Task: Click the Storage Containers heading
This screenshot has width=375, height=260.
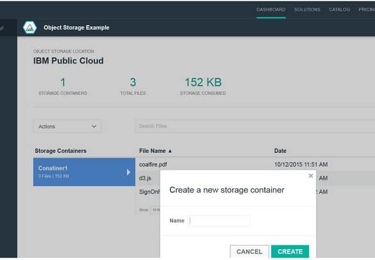Action: point(60,150)
